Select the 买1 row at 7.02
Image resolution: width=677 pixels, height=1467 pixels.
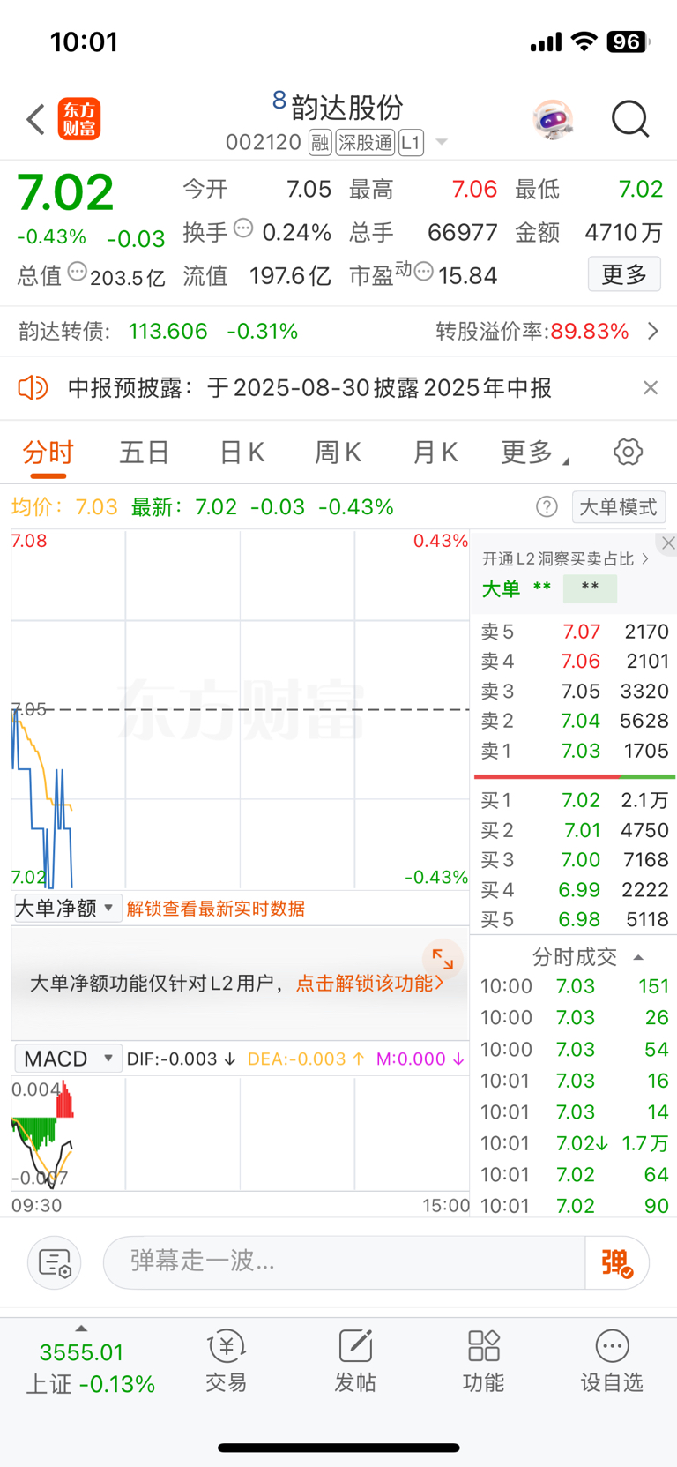[574, 800]
